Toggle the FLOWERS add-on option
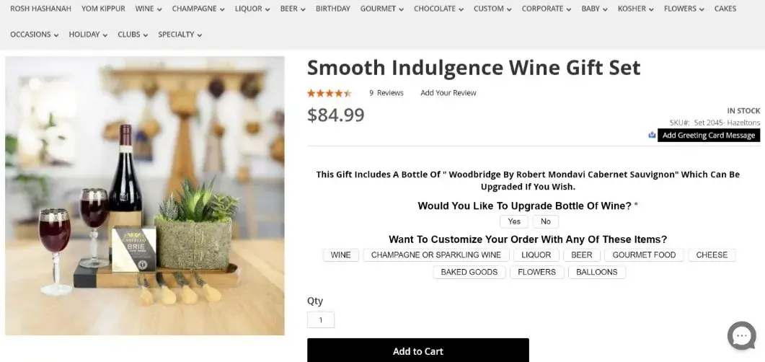765x362 pixels. tap(536, 273)
